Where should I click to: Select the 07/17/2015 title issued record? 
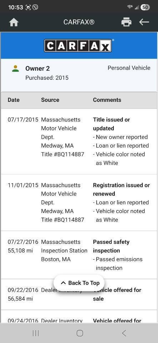click(79, 141)
